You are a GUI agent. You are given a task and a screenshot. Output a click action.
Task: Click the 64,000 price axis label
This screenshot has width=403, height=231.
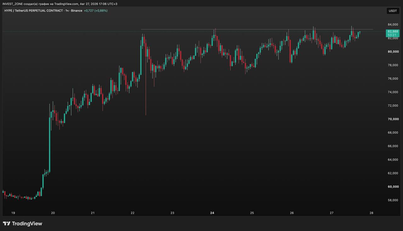(393, 160)
